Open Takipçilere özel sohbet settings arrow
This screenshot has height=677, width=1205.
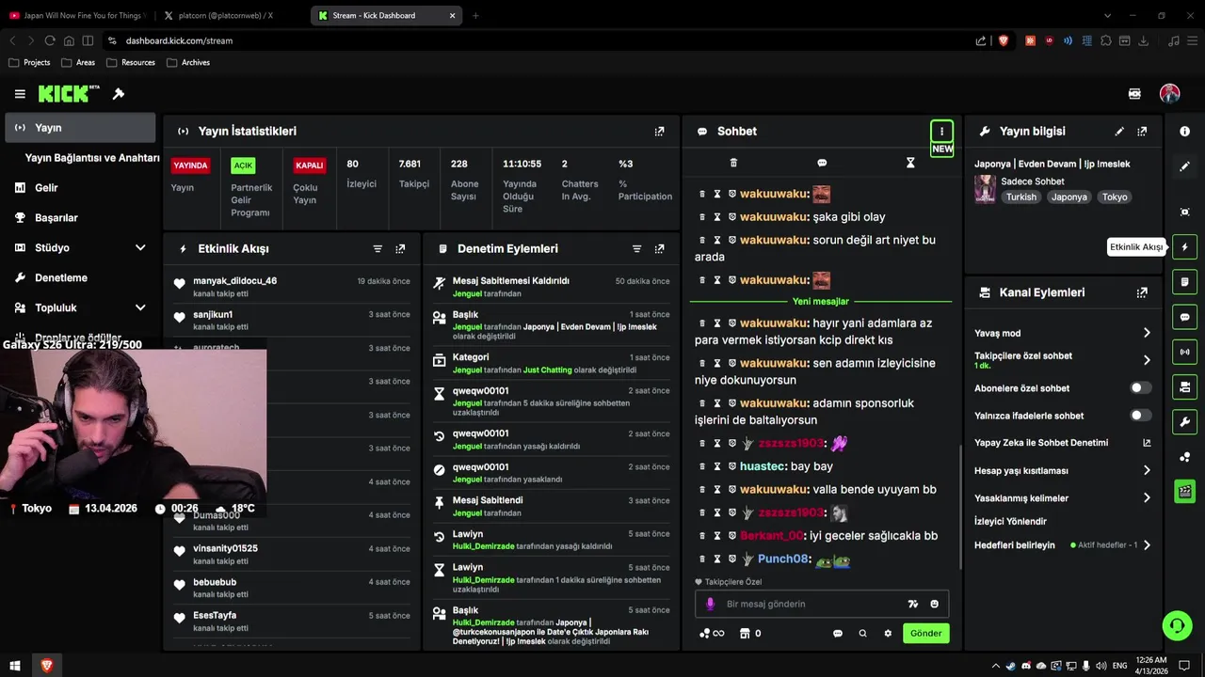click(x=1147, y=360)
